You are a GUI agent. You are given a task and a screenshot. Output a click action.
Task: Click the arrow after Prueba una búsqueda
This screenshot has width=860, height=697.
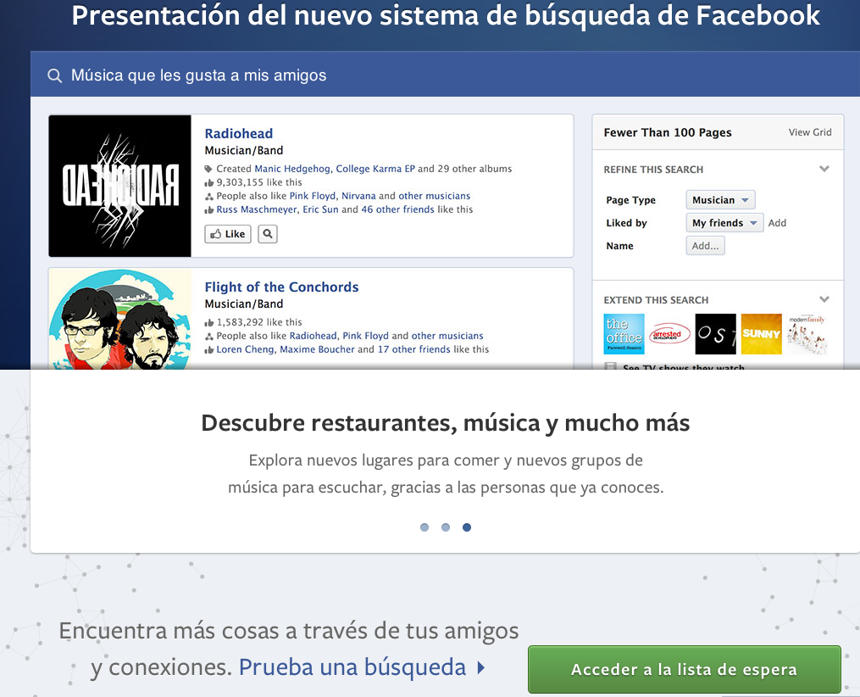(x=481, y=668)
